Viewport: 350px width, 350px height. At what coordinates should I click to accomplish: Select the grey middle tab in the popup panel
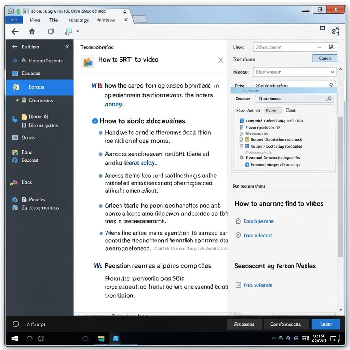click(x=273, y=110)
